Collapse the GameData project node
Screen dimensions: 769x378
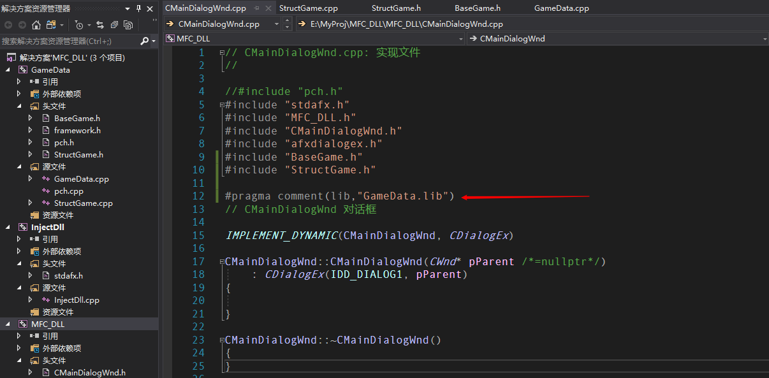click(8, 69)
